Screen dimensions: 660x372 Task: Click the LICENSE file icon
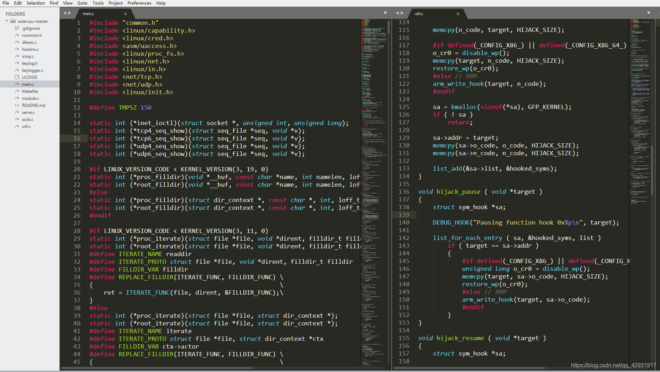[17, 77]
